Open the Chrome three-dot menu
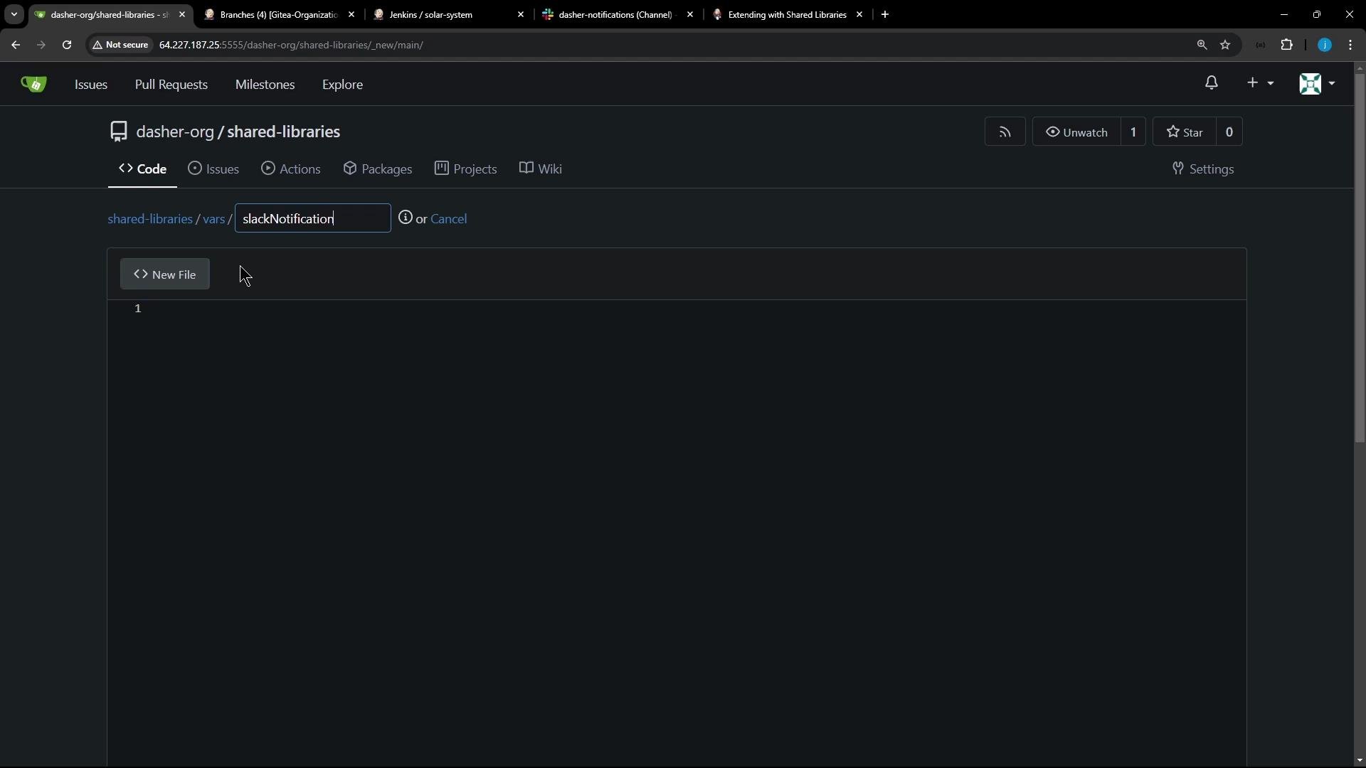1366x768 pixels. 1350,45
